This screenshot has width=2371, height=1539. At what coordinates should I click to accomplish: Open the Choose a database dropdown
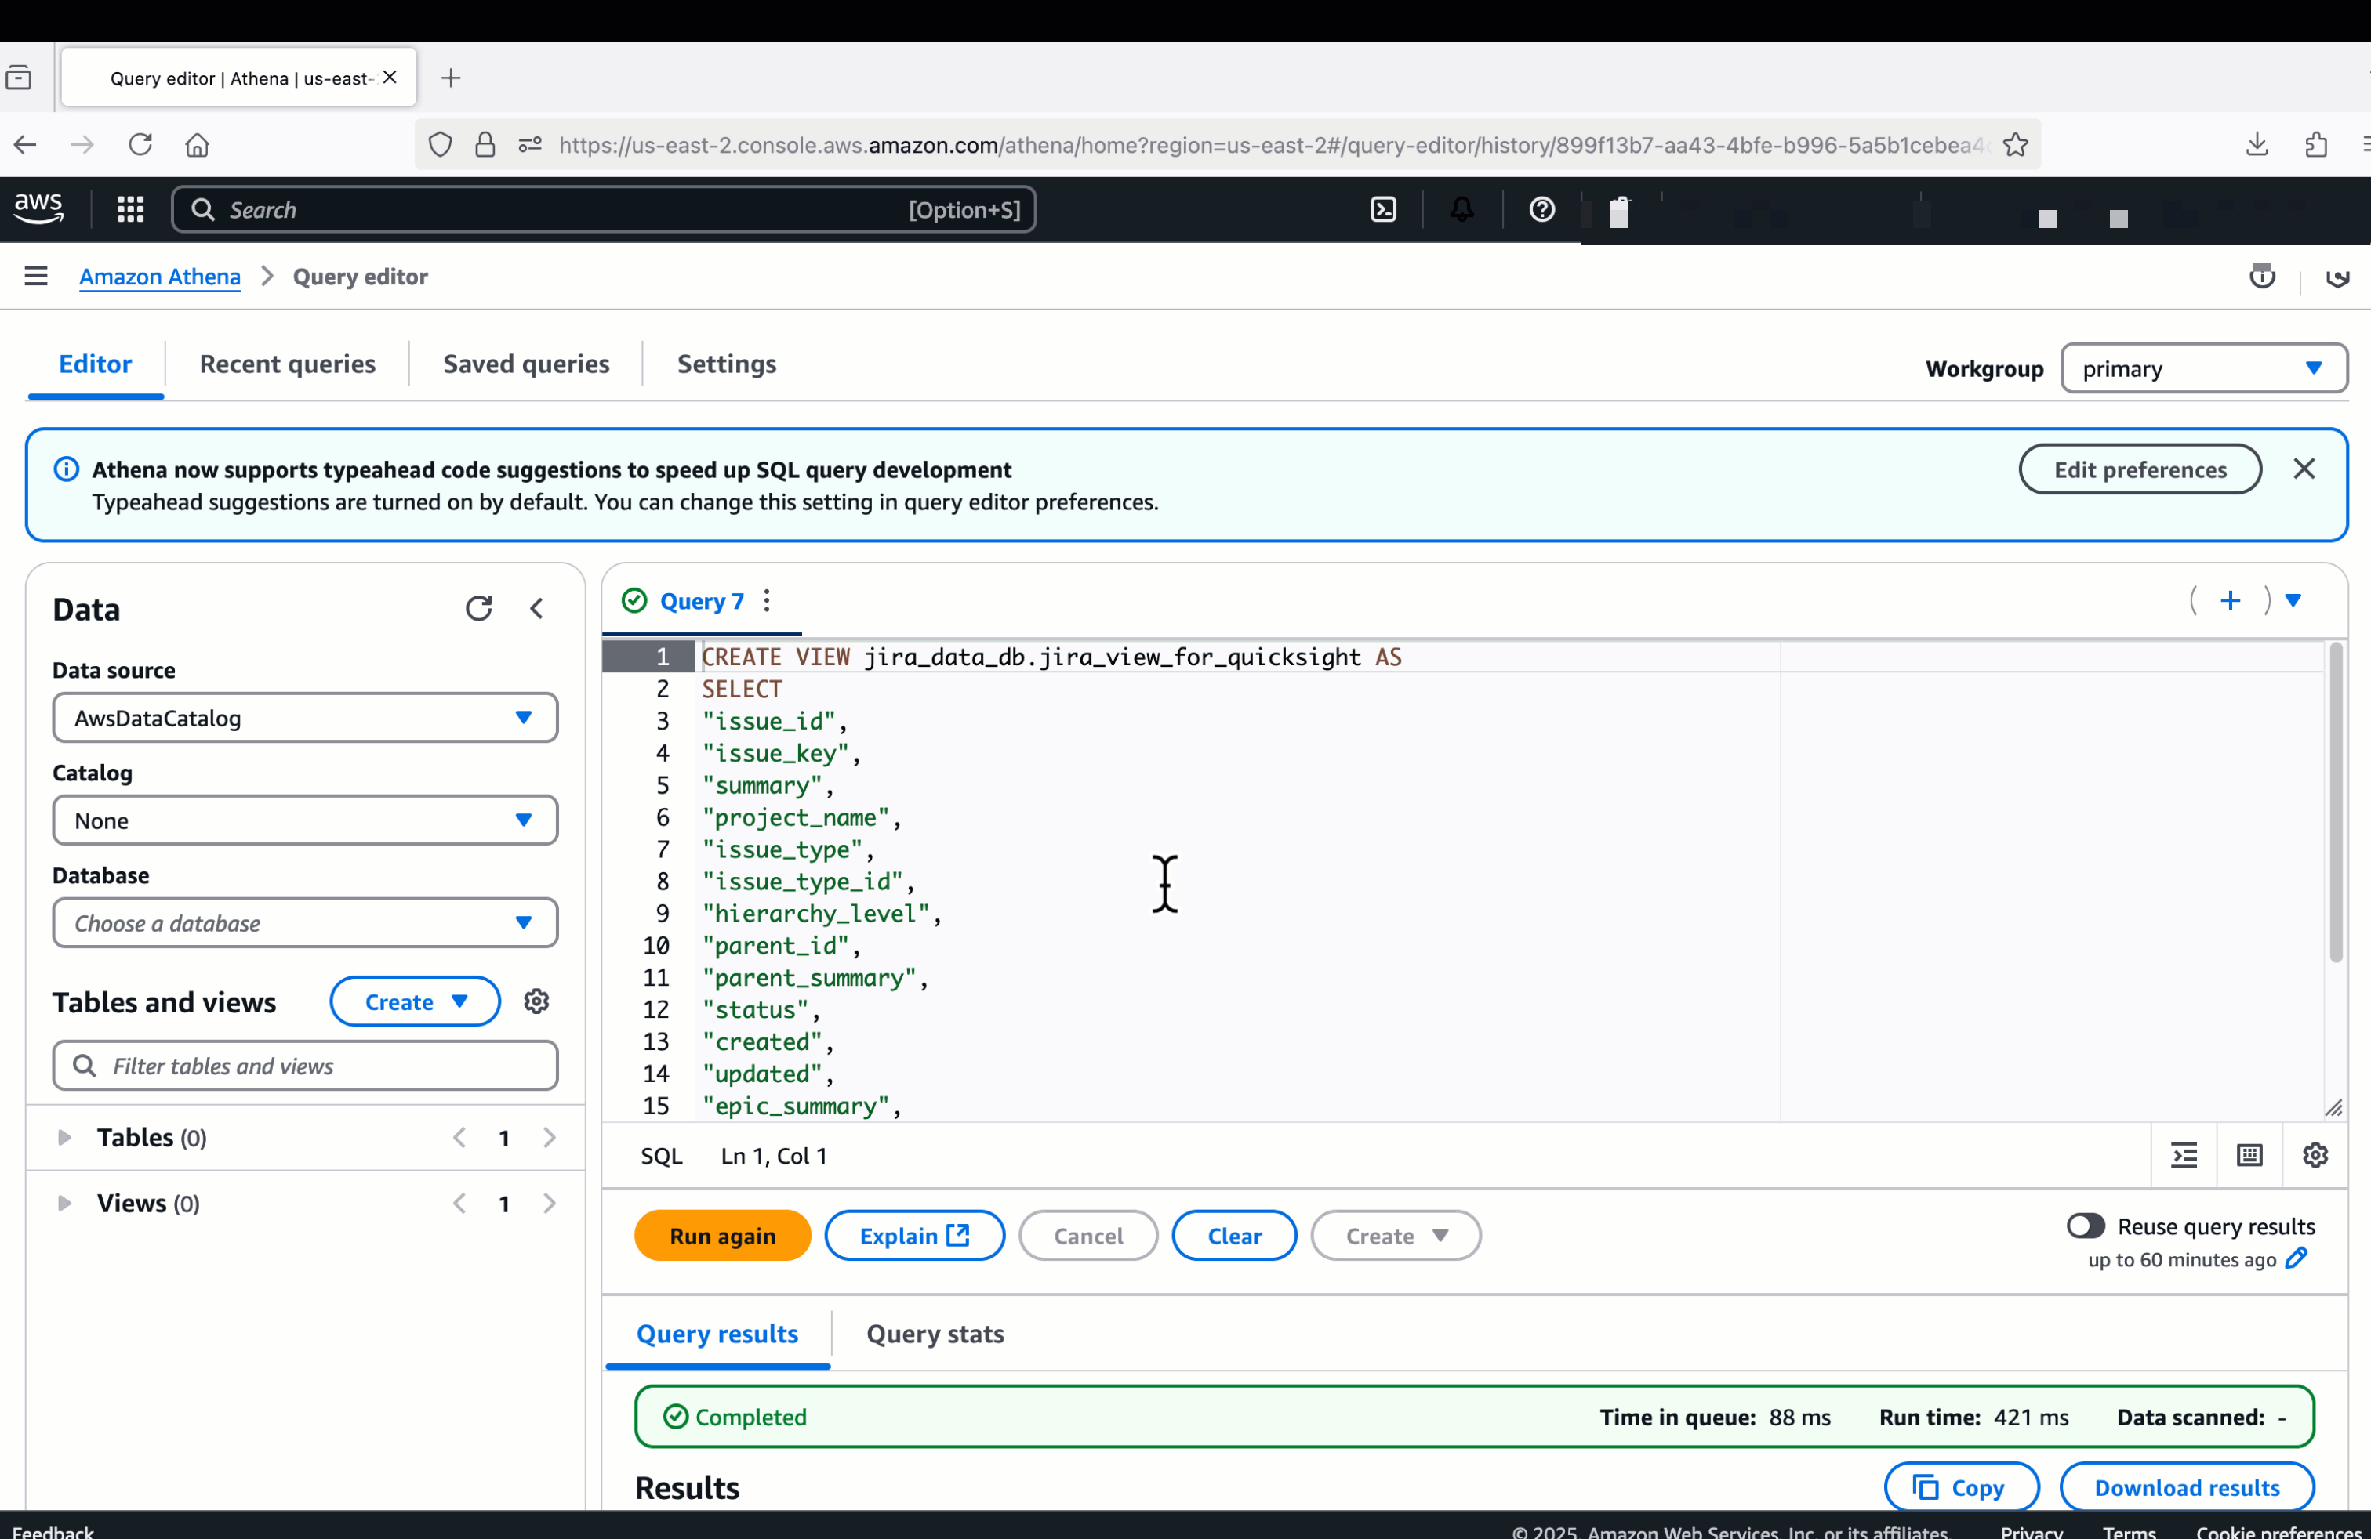pyautogui.click(x=305, y=923)
